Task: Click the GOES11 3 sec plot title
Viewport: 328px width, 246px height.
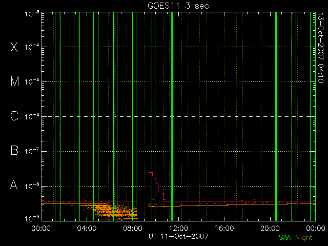Action: (x=178, y=6)
